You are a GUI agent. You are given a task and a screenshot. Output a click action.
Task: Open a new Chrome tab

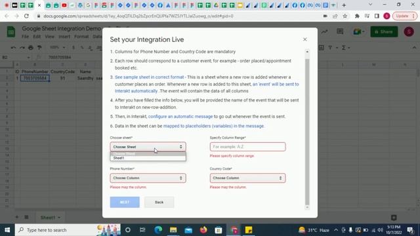click(344, 5)
